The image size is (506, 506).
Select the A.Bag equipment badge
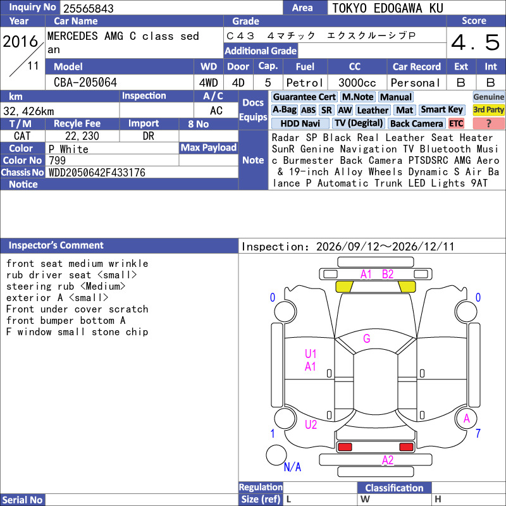pyautogui.click(x=284, y=110)
